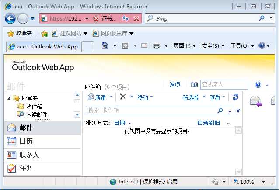Viewport: 279px width, 190px height.
Task: Open the 选项 options link
Action: click(175, 85)
